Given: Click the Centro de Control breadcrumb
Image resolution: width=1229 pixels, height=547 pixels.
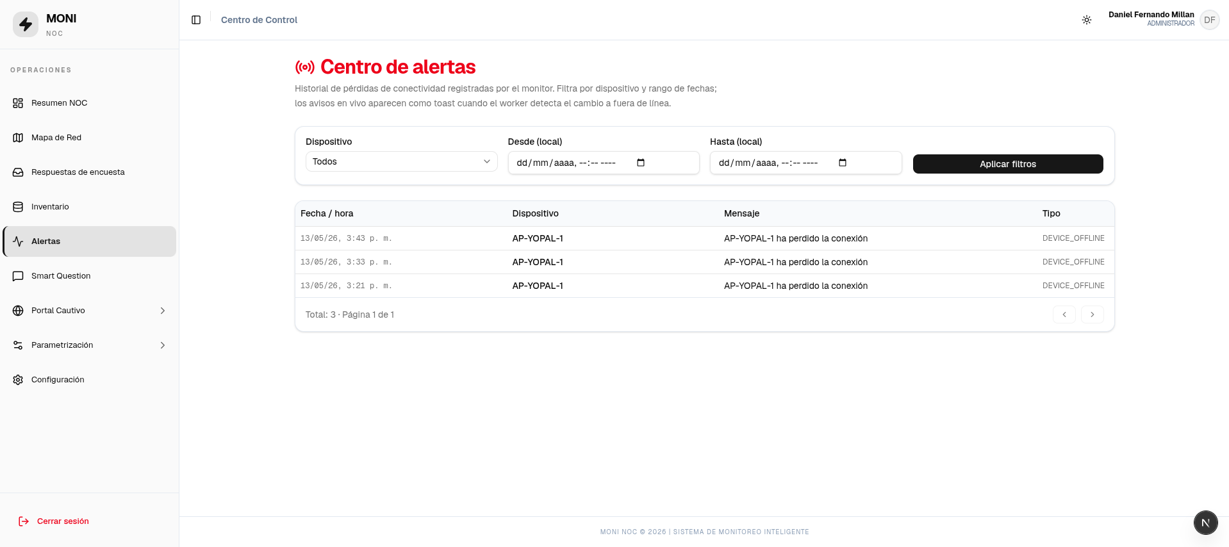Looking at the screenshot, I should [259, 20].
